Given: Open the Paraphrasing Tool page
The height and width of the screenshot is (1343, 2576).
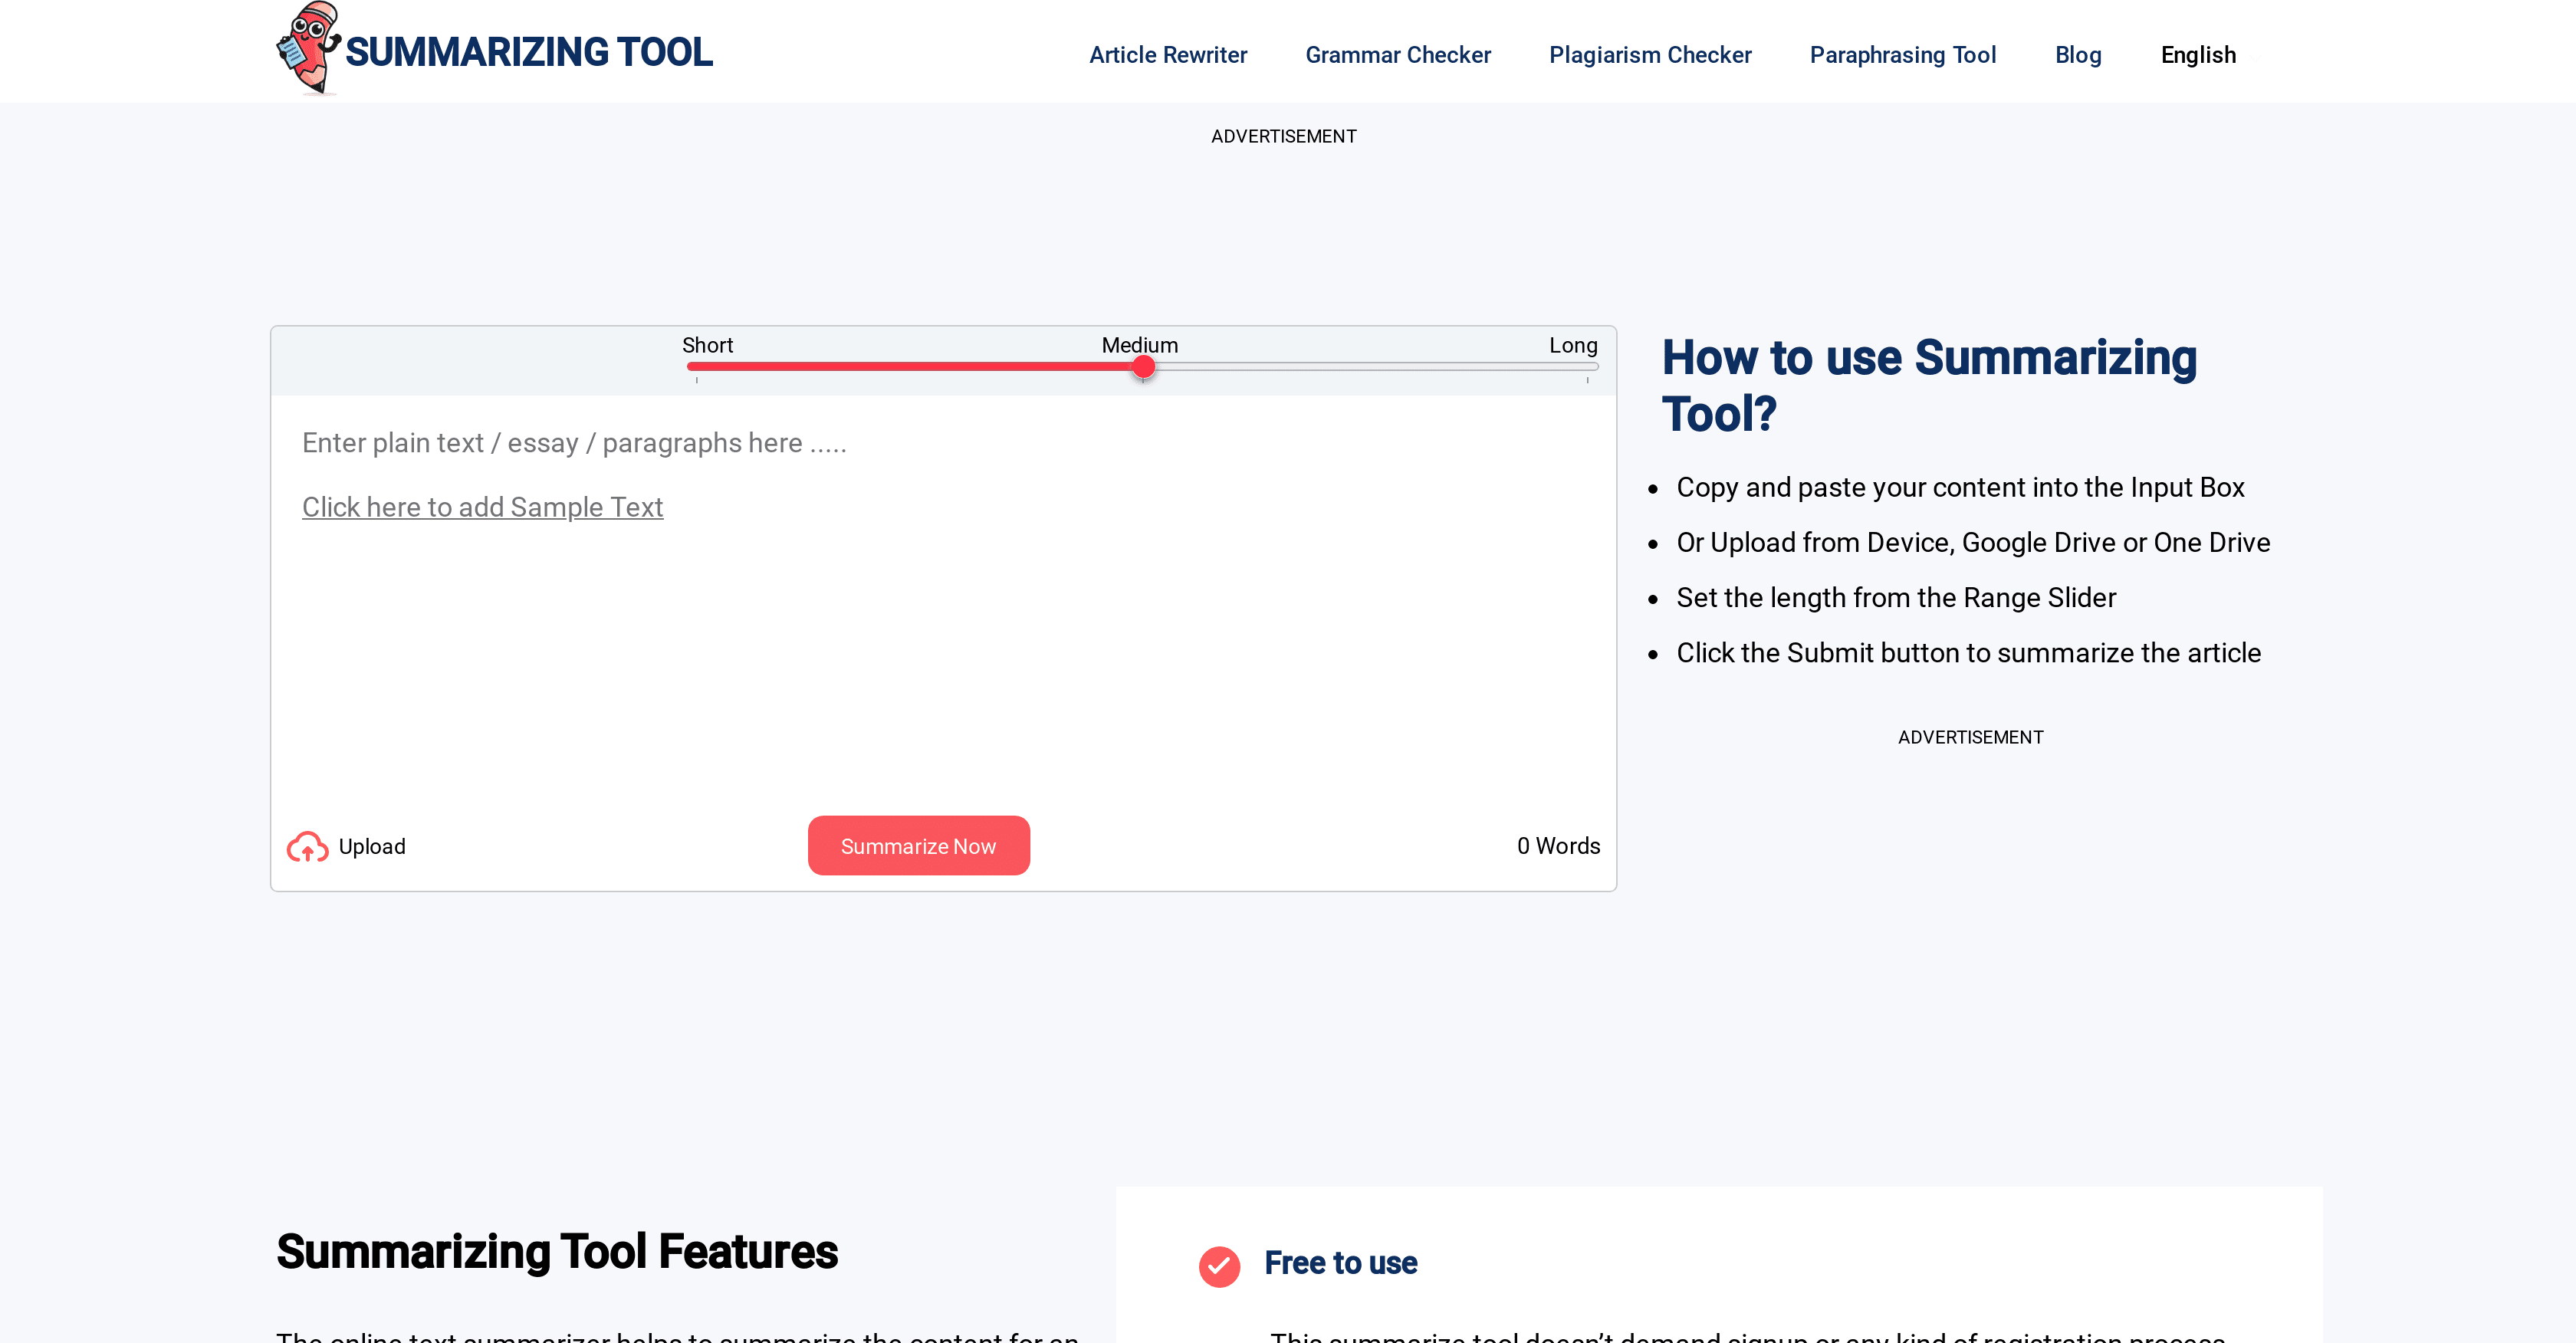Looking at the screenshot, I should (1903, 55).
